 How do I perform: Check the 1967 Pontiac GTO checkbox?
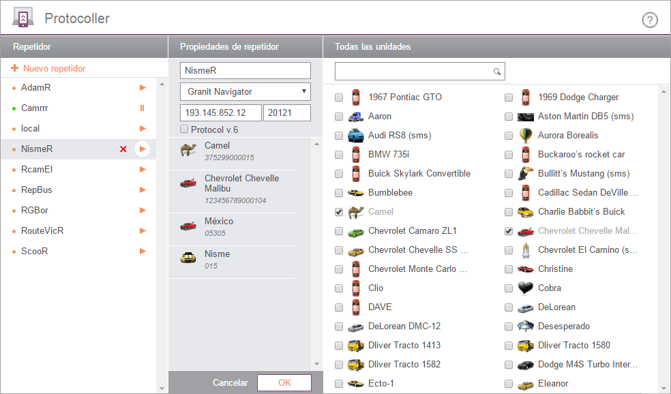[x=339, y=97]
